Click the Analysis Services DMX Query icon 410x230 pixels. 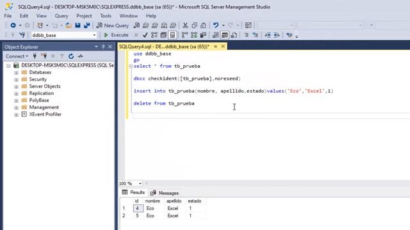click(155, 26)
